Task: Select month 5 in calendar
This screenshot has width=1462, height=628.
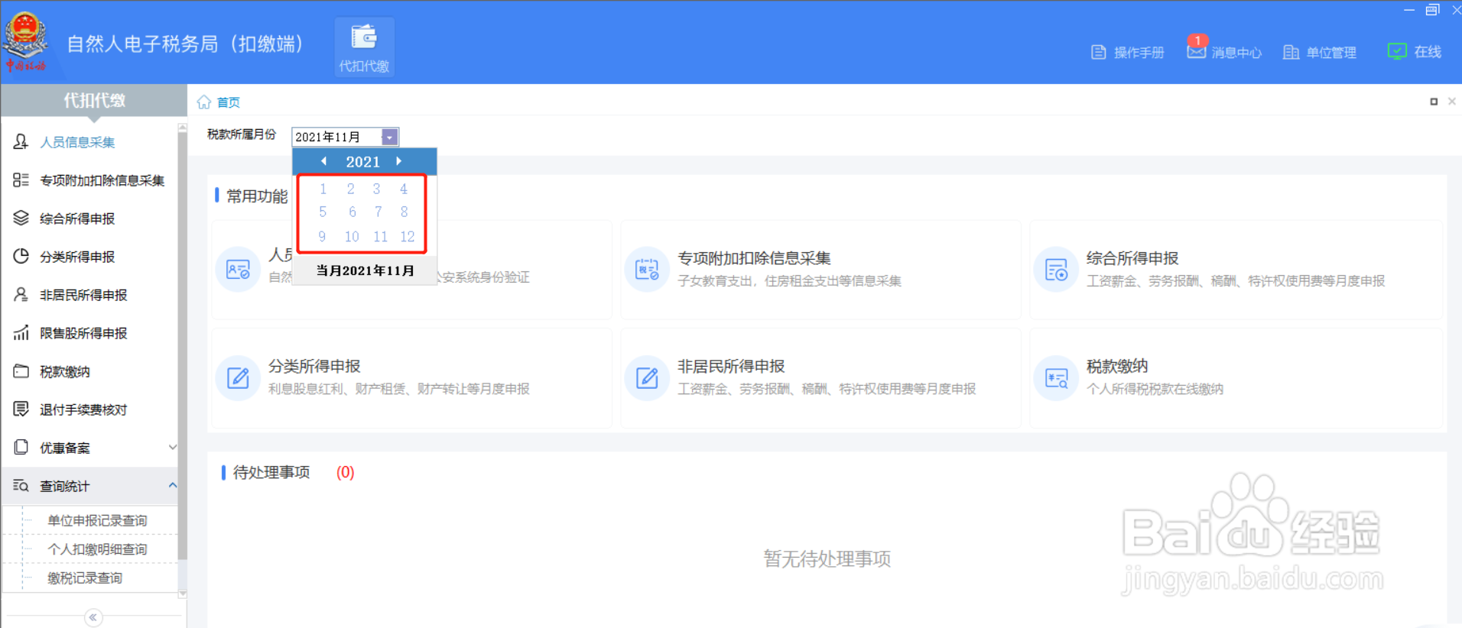Action: tap(323, 212)
